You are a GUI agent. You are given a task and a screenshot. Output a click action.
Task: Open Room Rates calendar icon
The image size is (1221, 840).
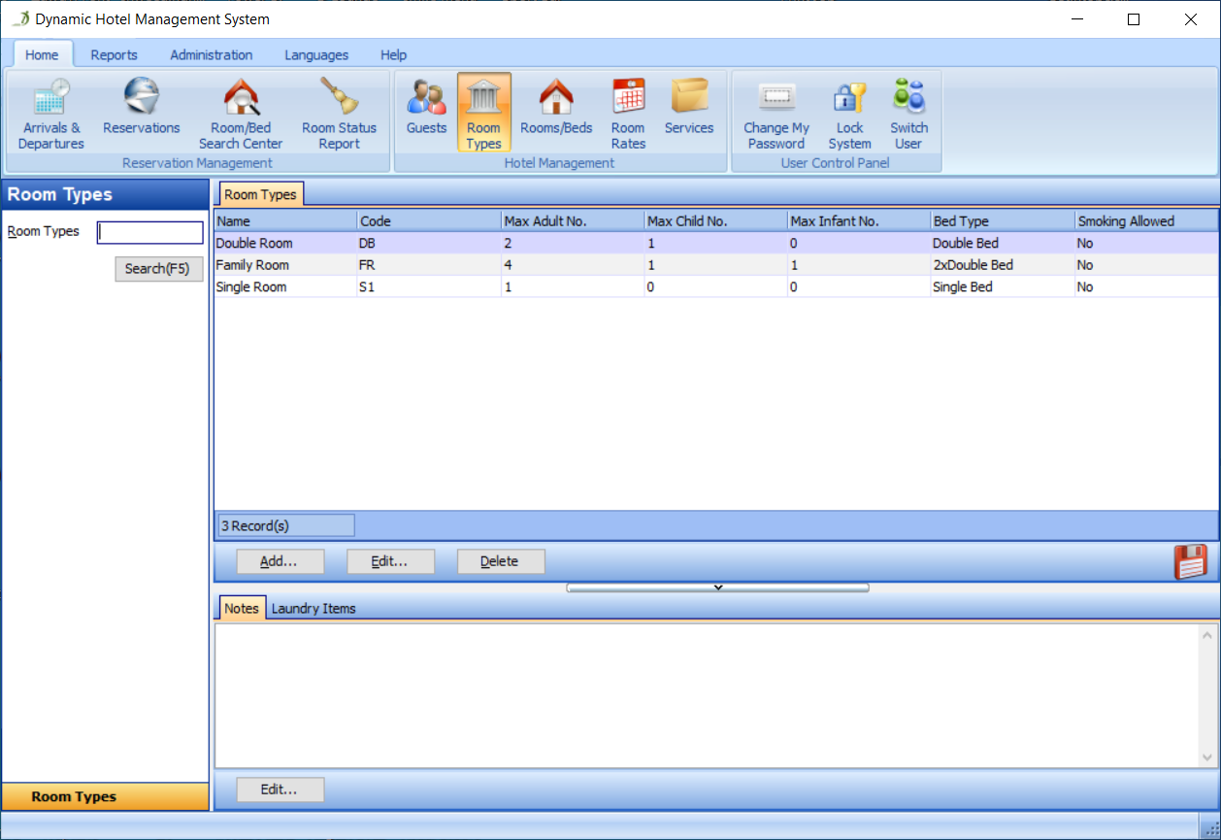tap(628, 114)
